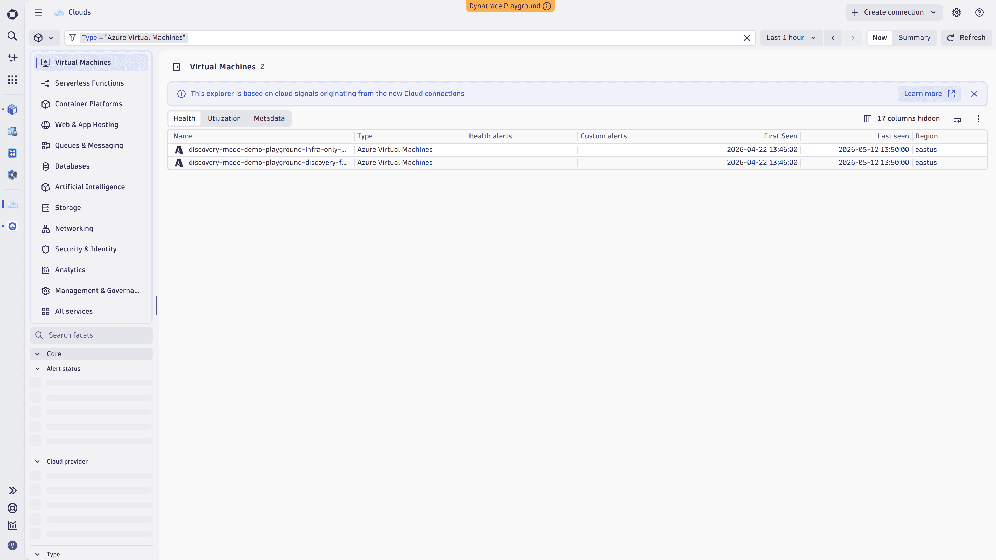
Task: Open line wrap settings icon
Action: point(958,119)
